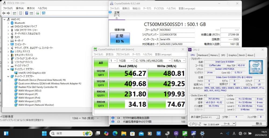Switch to the SPD tab in CPU-Z
The image size is (269, 138).
[x=223, y=55]
